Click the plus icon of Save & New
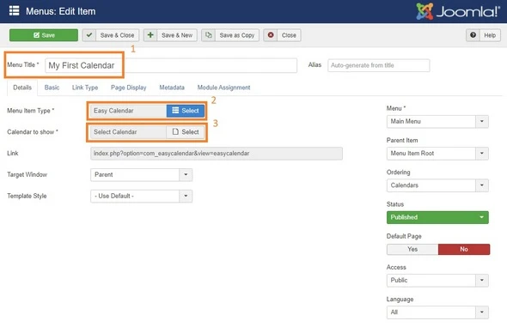507x327 pixels. coord(150,35)
